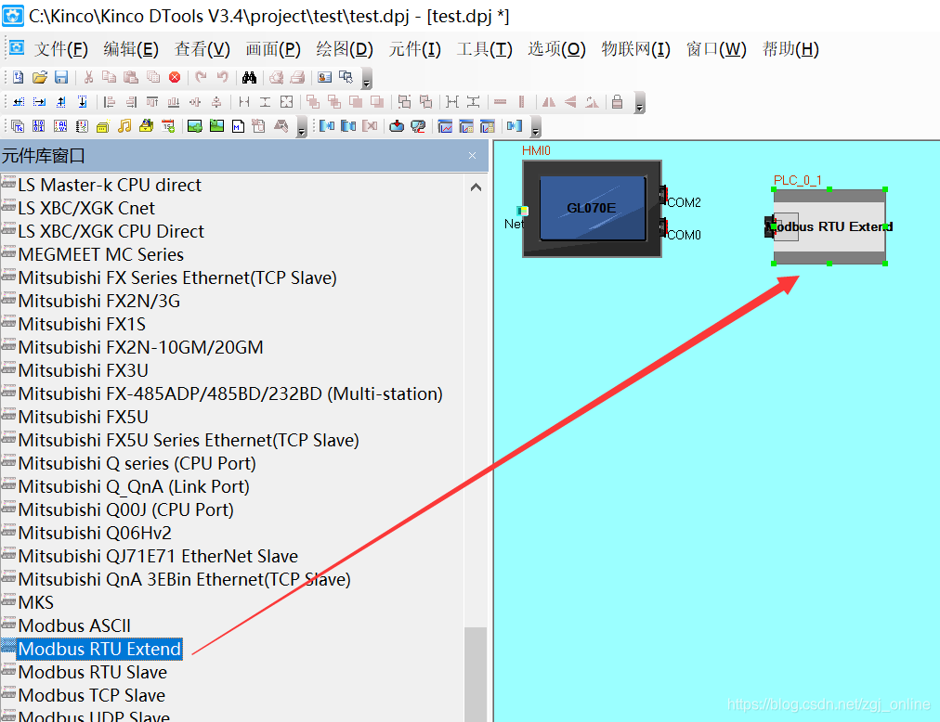Click the Cut scissors icon
Viewport: 940px width, 722px height.
pyautogui.click(x=89, y=77)
